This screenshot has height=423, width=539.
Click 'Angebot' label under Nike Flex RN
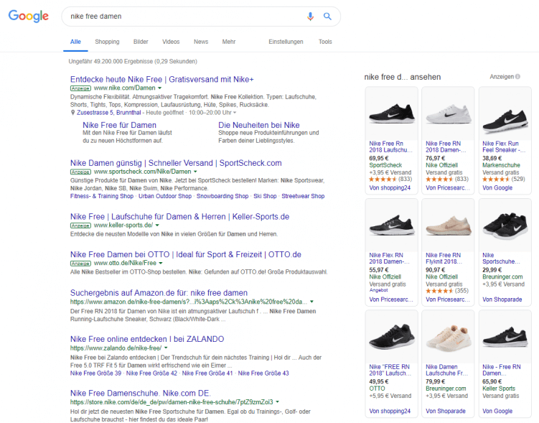[x=378, y=290]
